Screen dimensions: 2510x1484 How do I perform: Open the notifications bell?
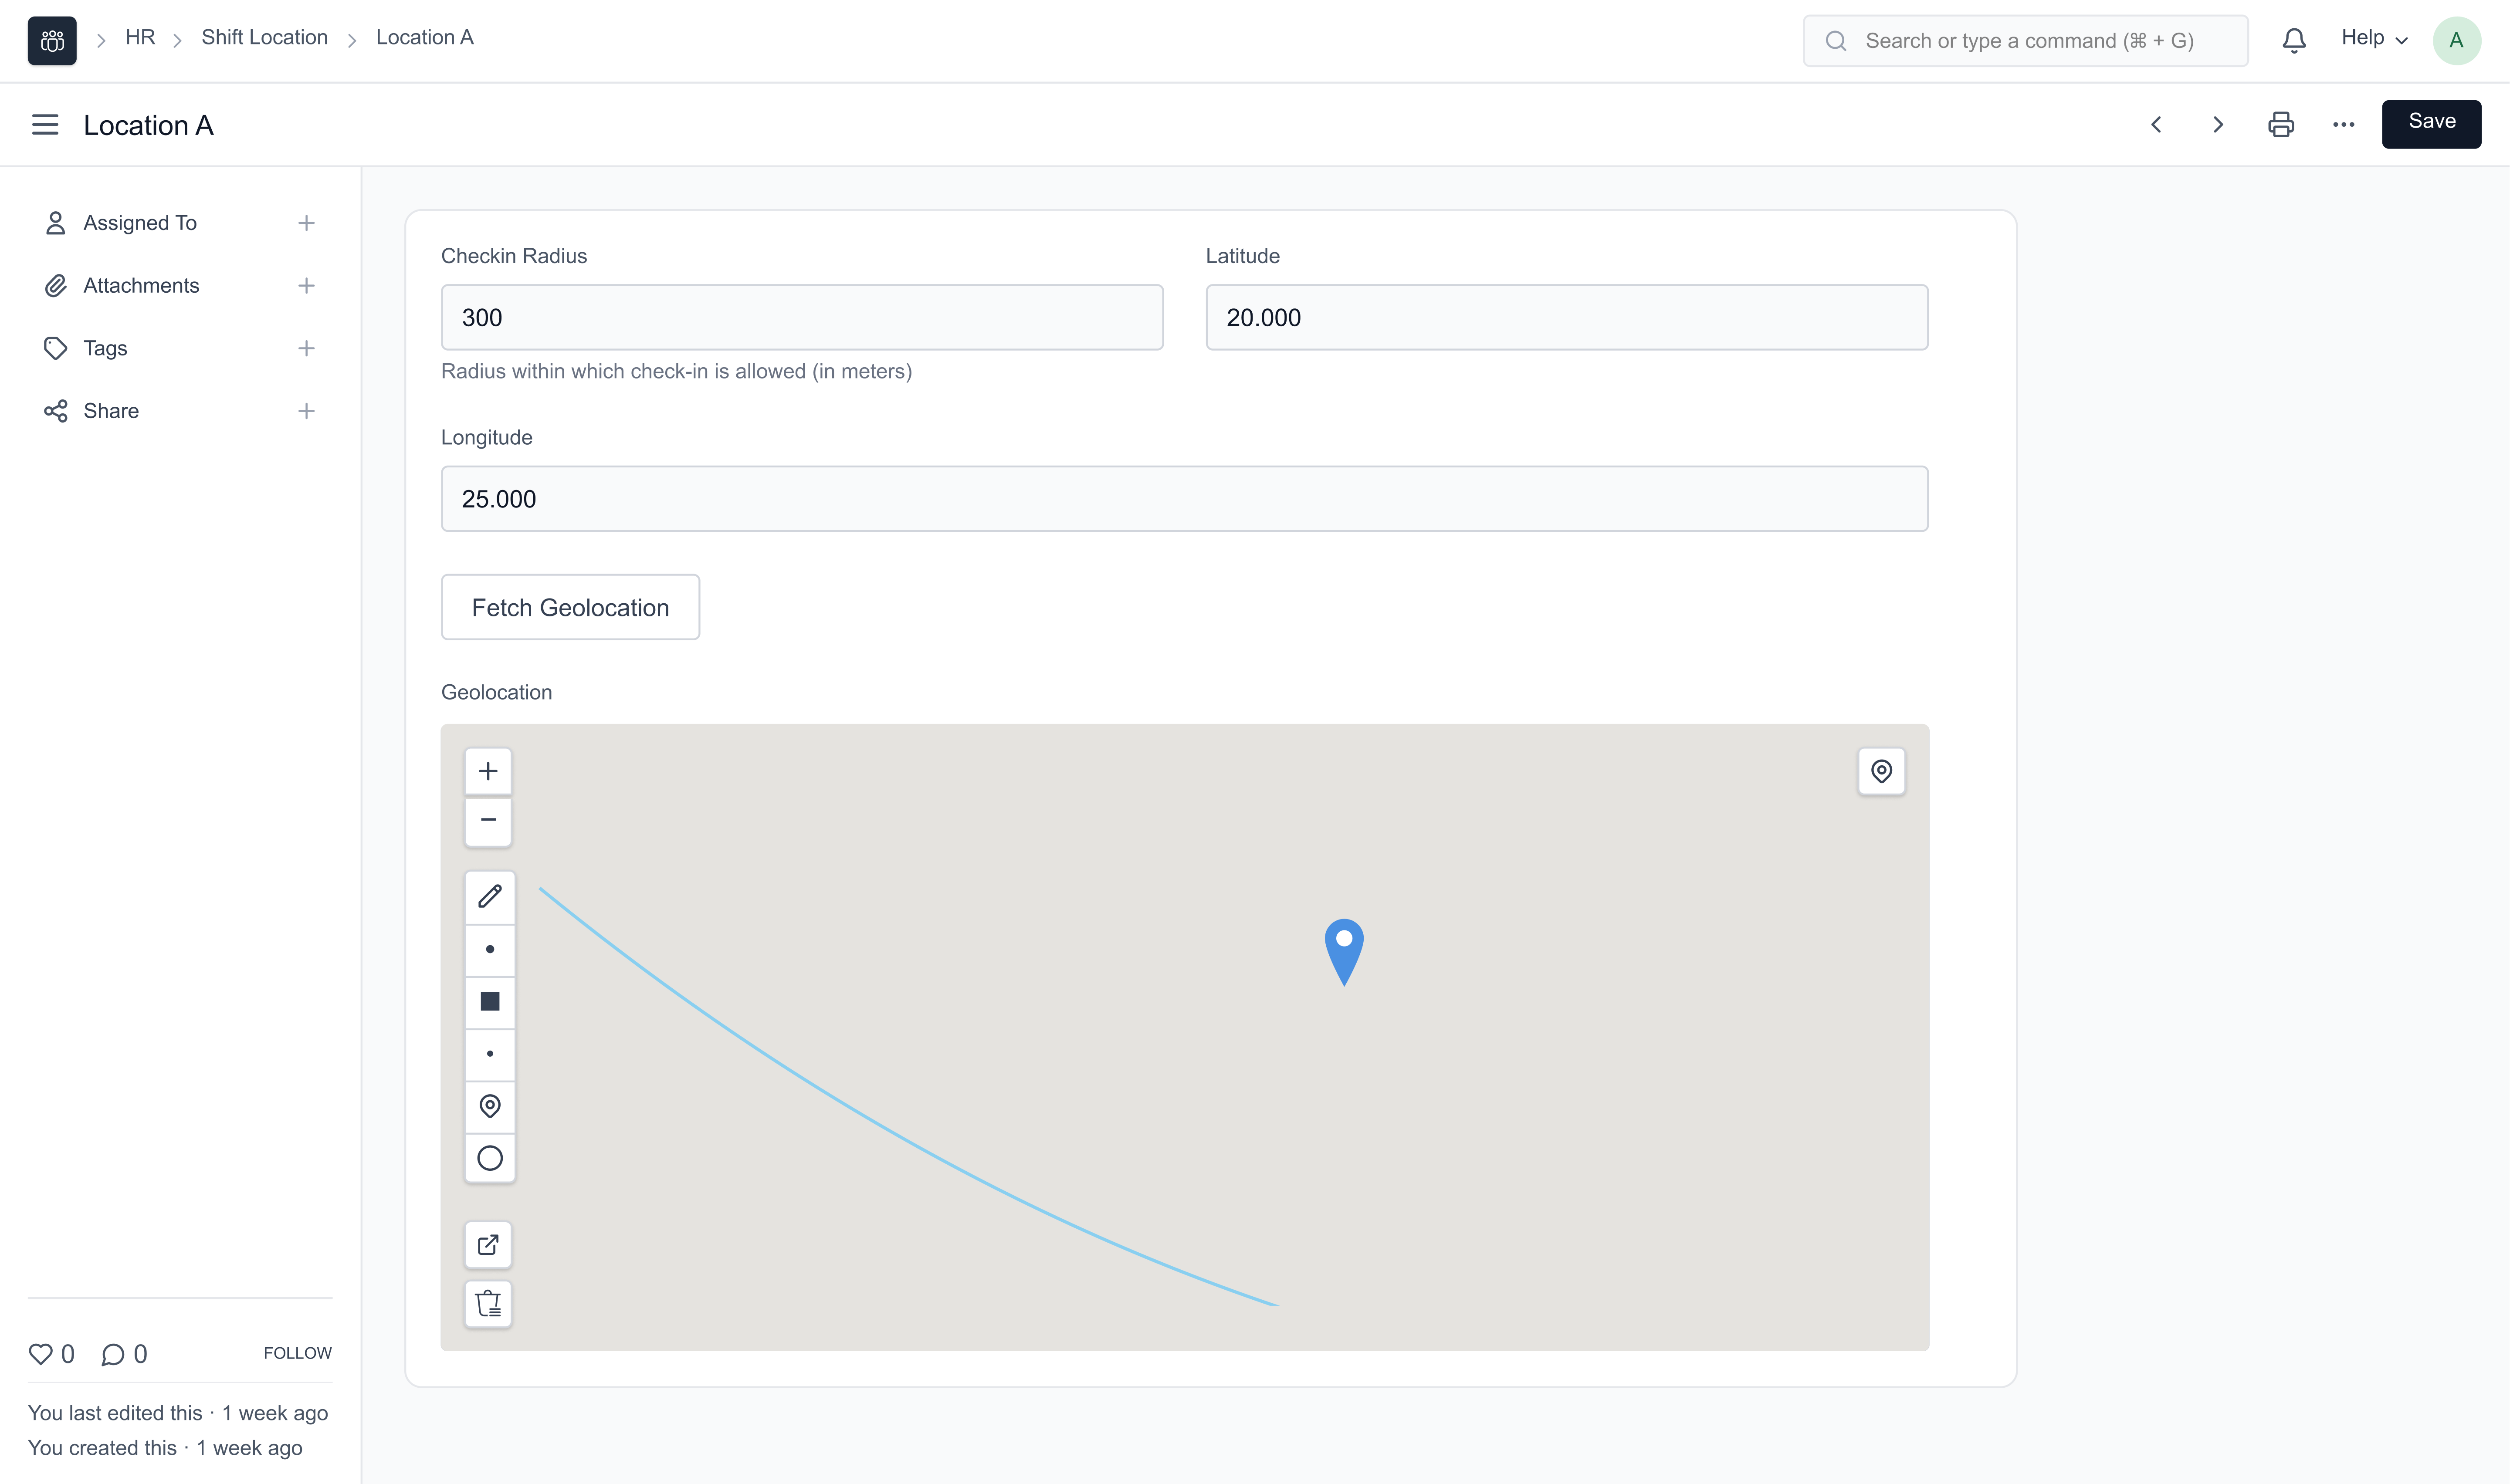[2294, 41]
